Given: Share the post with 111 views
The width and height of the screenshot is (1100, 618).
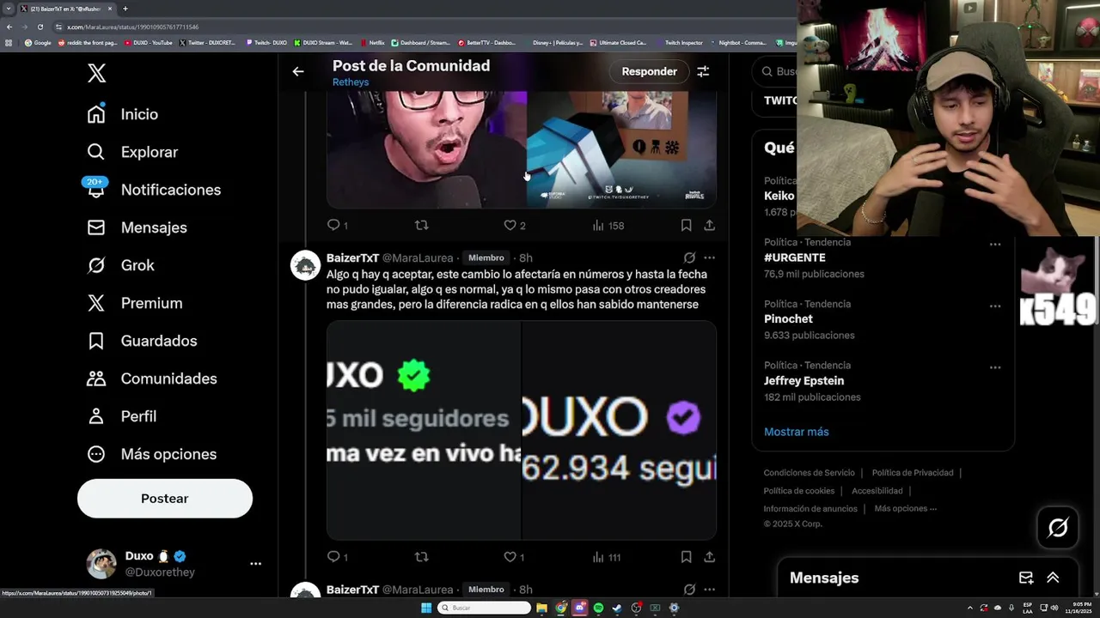Looking at the screenshot, I should [x=709, y=557].
